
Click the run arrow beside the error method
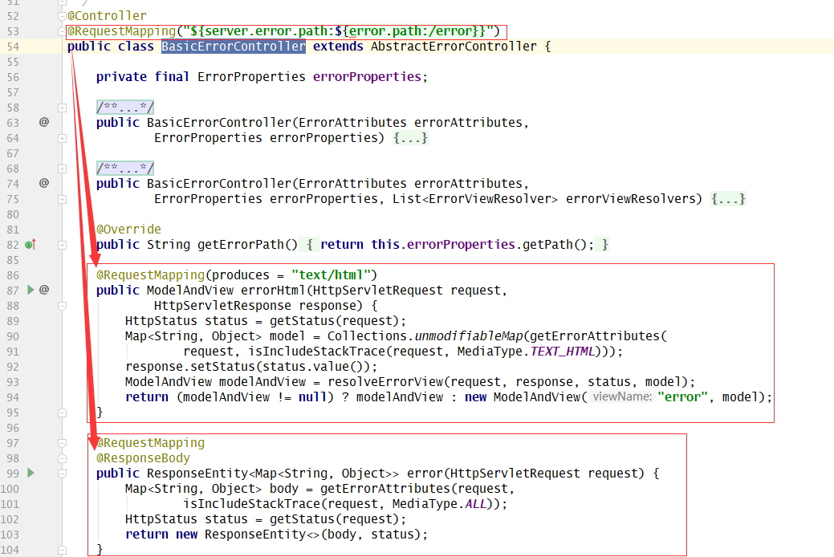[31, 473]
